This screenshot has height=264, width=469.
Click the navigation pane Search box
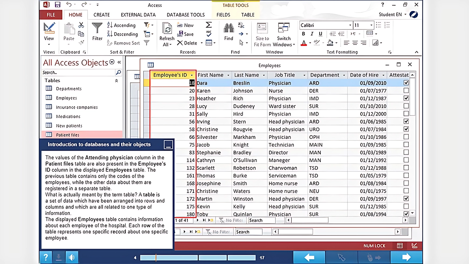click(78, 72)
